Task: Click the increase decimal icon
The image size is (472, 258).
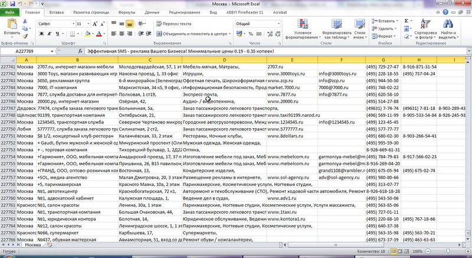Action: 270,34
